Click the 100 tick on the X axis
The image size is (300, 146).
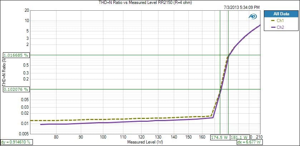(103, 137)
